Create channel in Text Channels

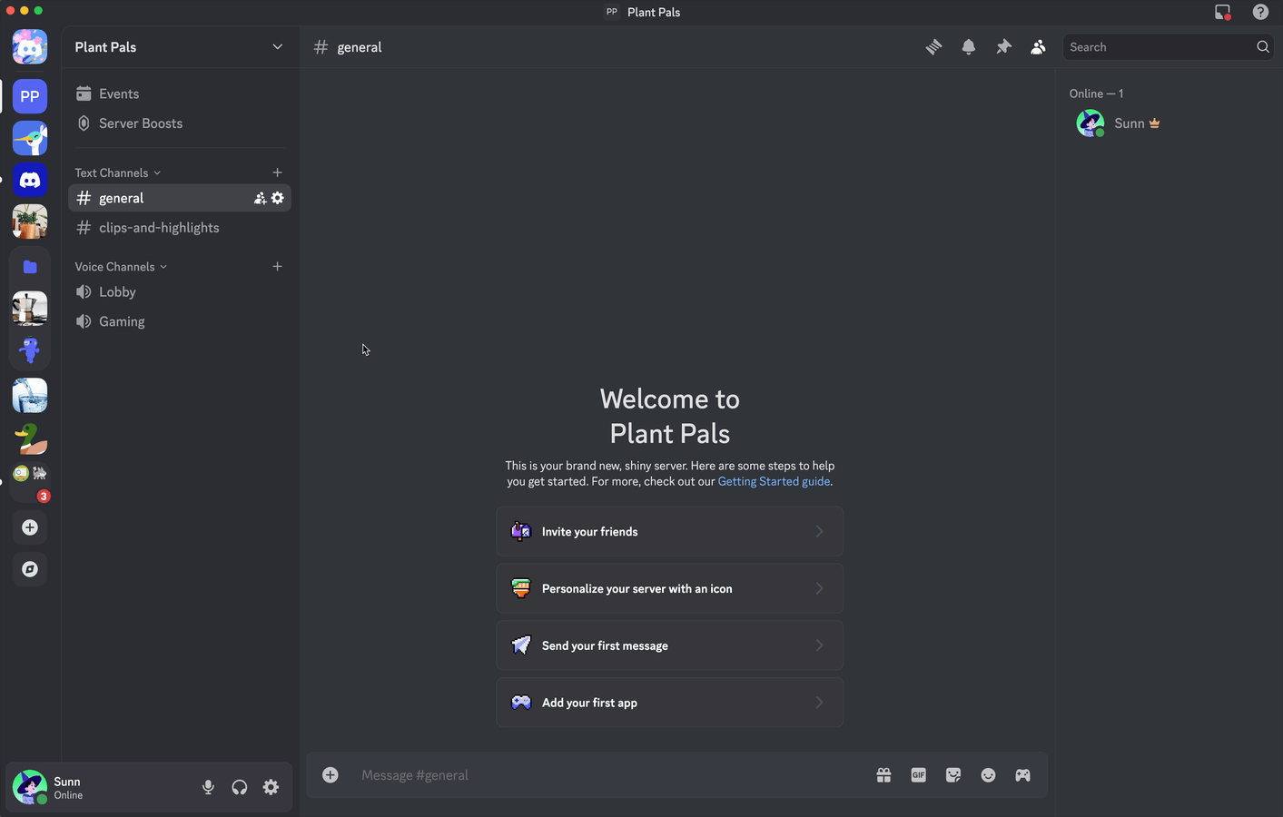point(277,172)
